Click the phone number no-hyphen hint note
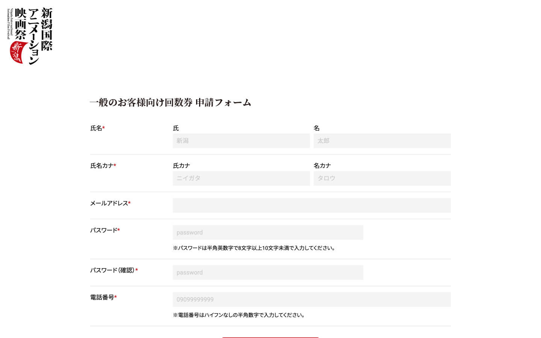 pos(239,315)
